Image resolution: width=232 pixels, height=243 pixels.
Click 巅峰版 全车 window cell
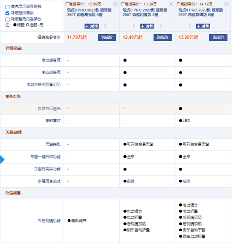point(185,157)
